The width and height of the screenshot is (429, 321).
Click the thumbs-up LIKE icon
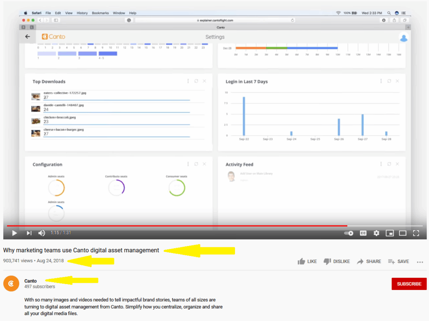click(x=301, y=261)
